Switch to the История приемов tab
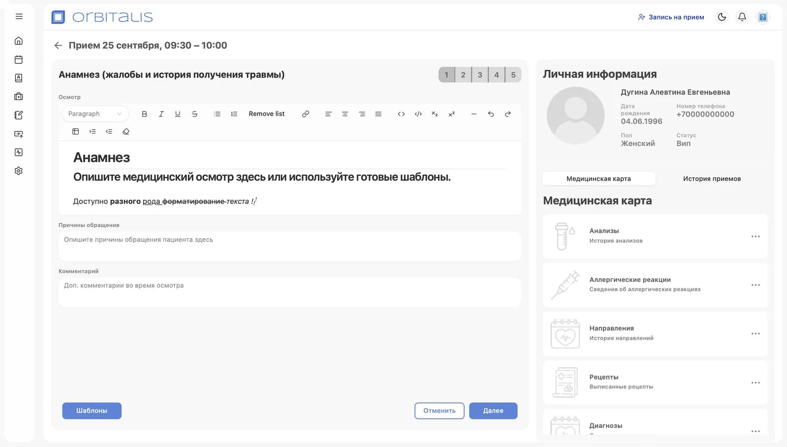Image resolution: width=787 pixels, height=447 pixels. [712, 179]
